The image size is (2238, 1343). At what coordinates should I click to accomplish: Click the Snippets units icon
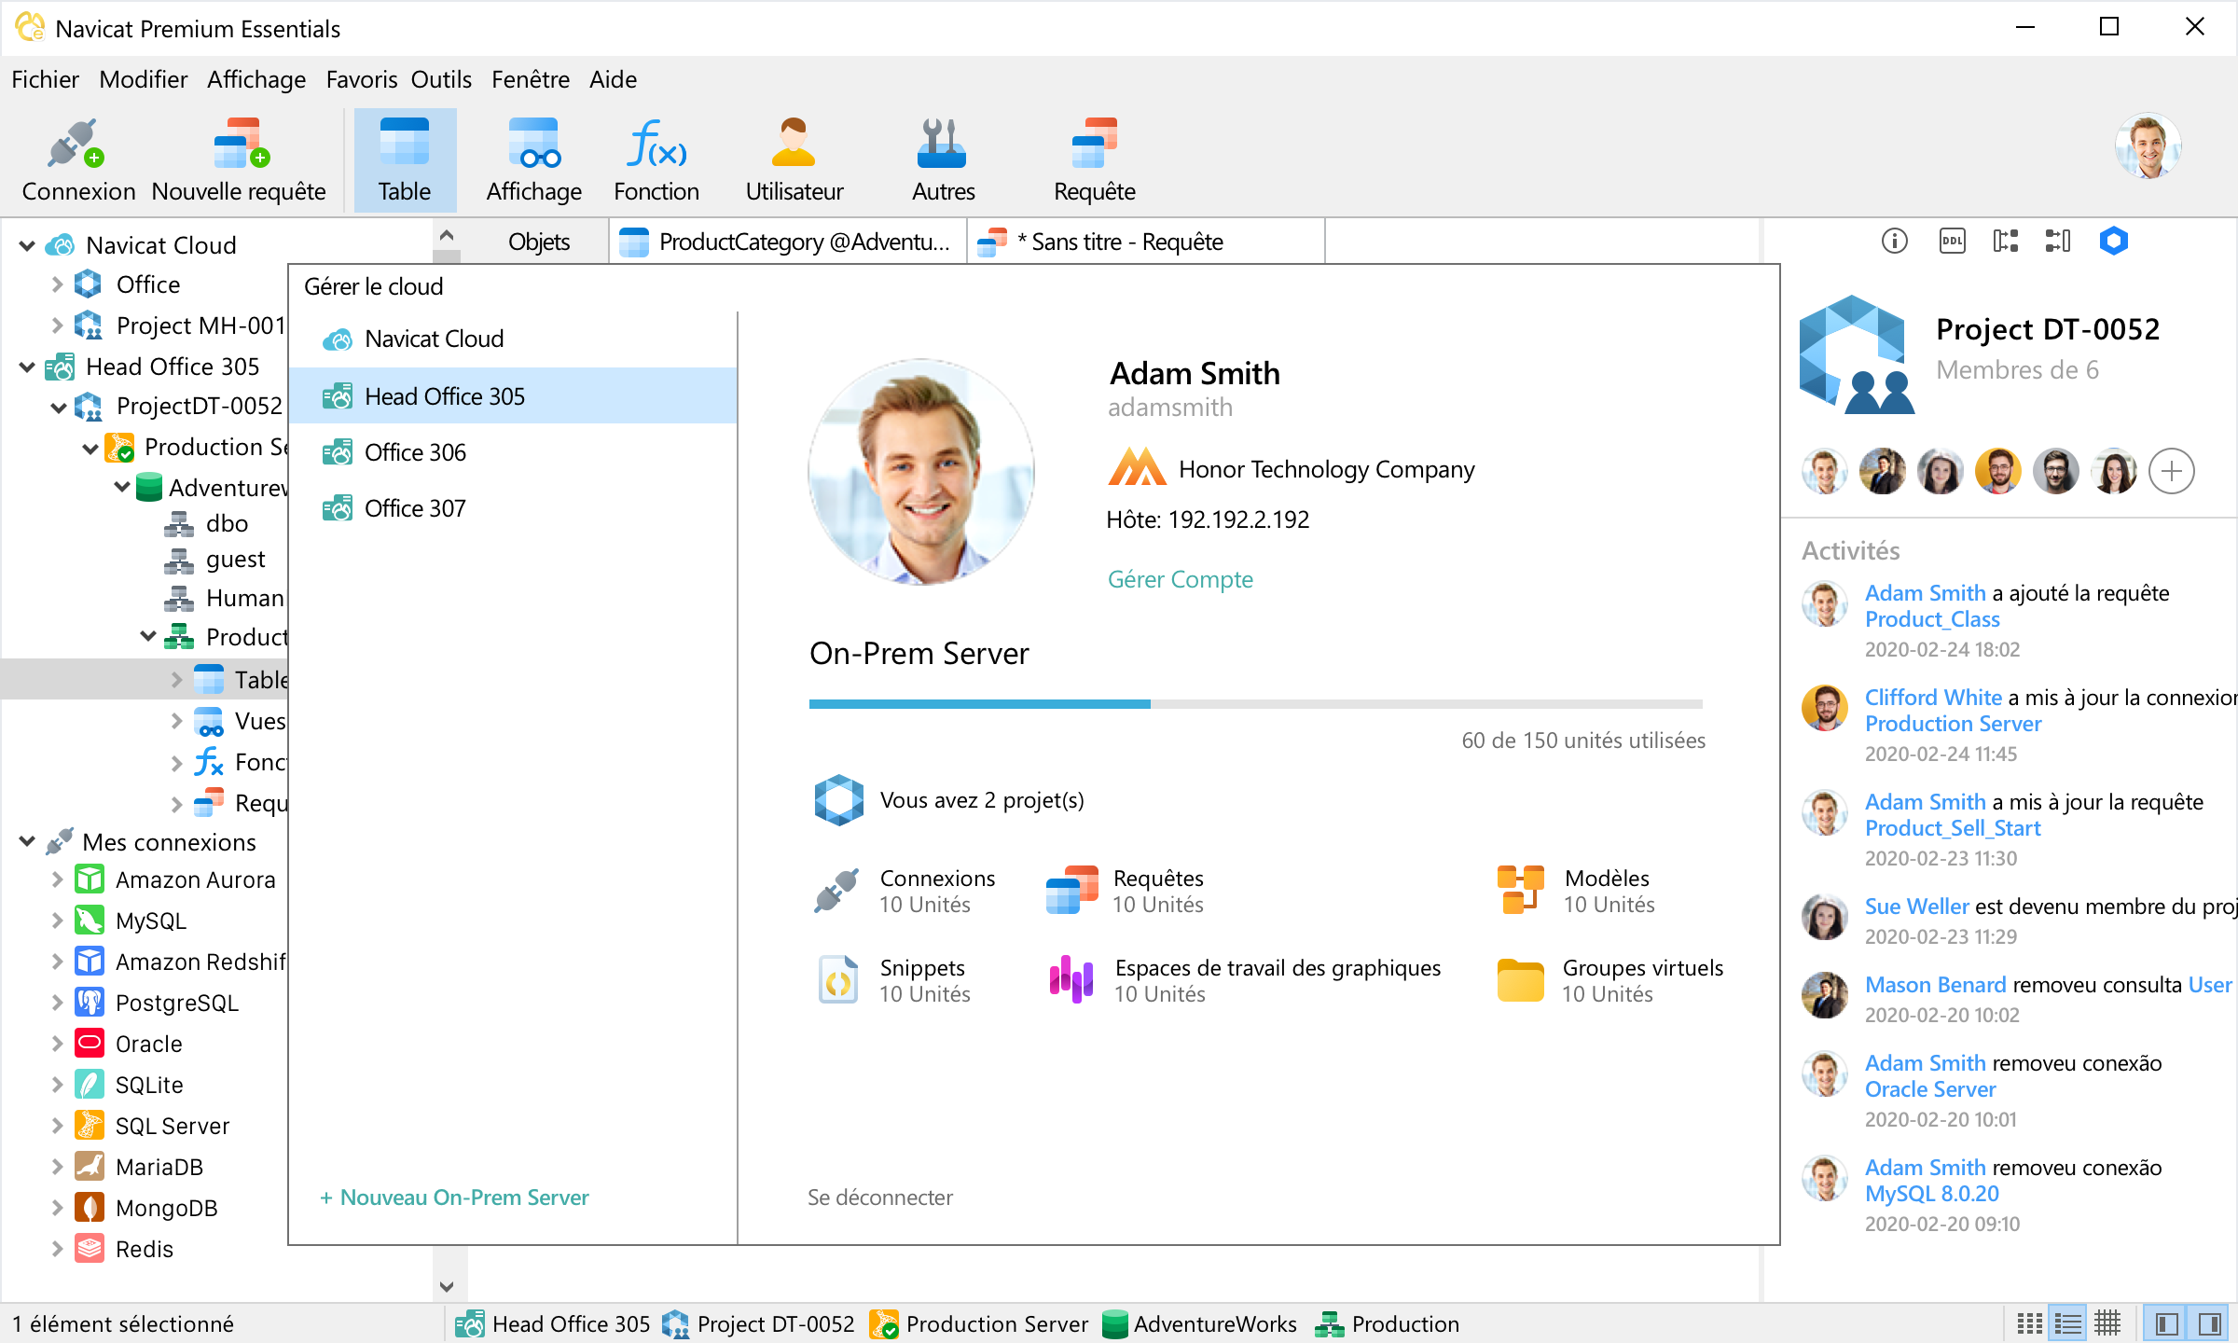click(x=837, y=980)
